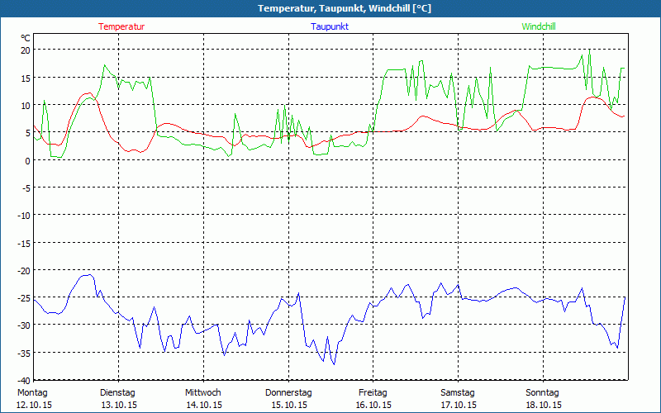This screenshot has width=661, height=413.
Task: Click the date '14.10.15'
Action: tap(204, 405)
